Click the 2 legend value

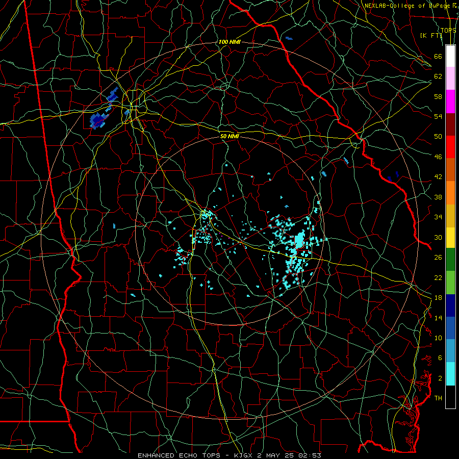[x=440, y=378]
